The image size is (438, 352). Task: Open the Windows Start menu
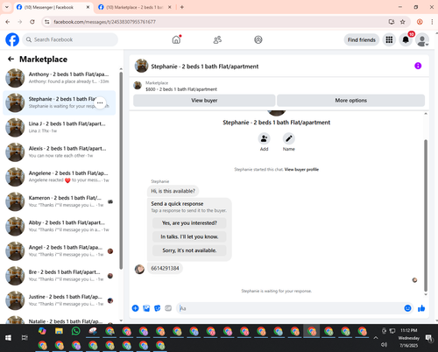pos(8,338)
